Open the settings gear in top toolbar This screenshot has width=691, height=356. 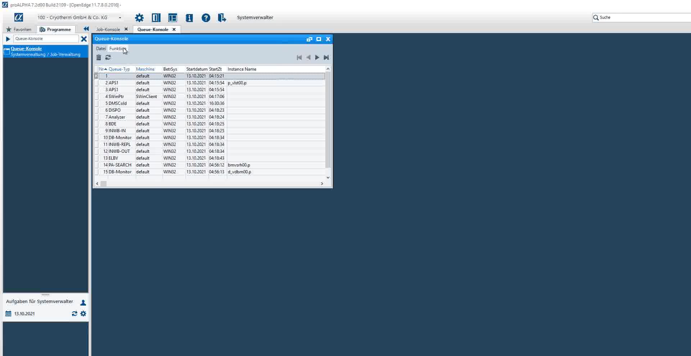139,18
